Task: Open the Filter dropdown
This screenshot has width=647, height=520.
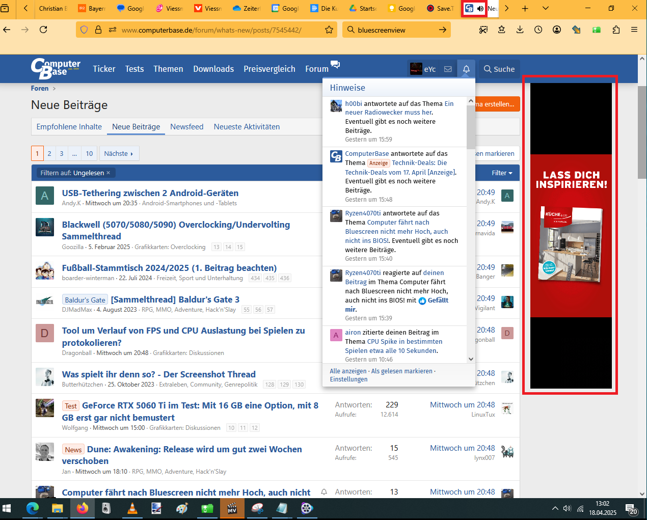Action: [x=501, y=173]
